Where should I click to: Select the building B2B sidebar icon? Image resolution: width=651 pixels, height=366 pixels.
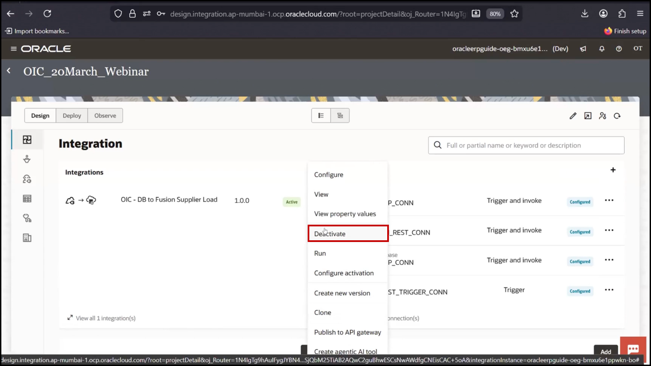tap(27, 238)
